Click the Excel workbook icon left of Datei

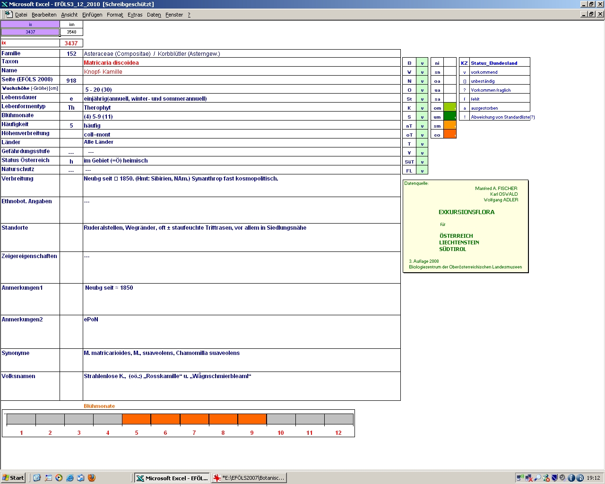9,14
